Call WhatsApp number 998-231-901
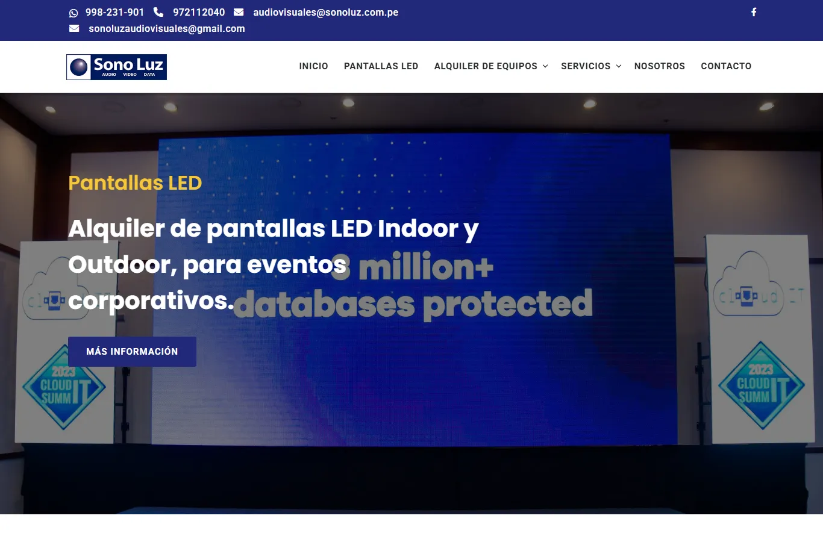The image size is (823, 542). tap(114, 12)
